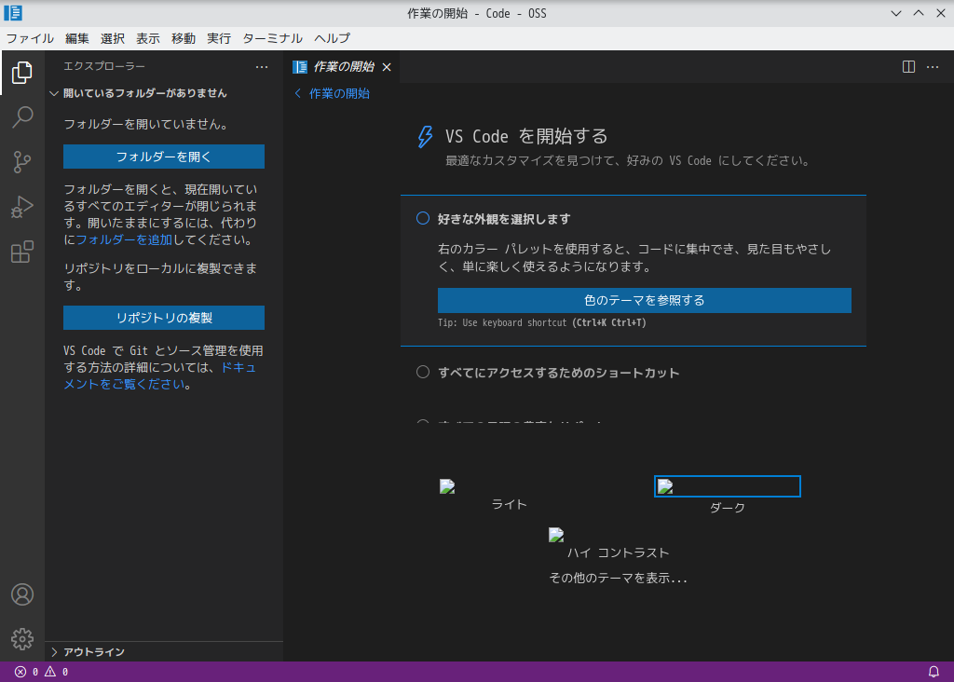Click the 好きな外観を選択します step title
The width and height of the screenshot is (954, 682).
(504, 219)
